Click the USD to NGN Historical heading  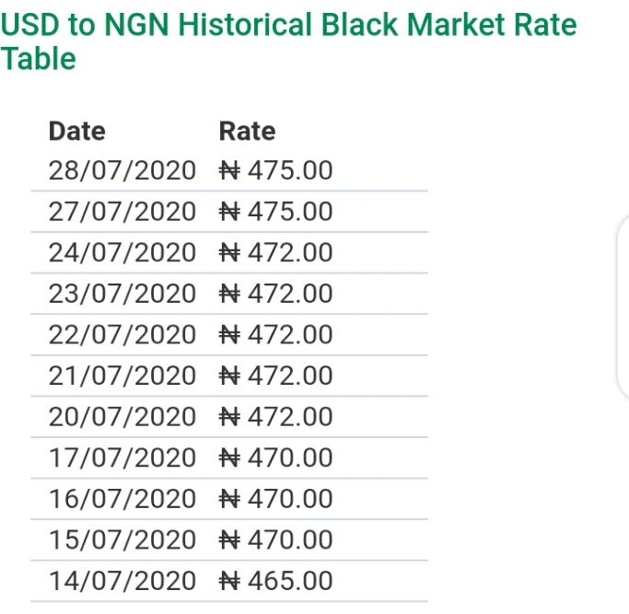click(x=288, y=41)
